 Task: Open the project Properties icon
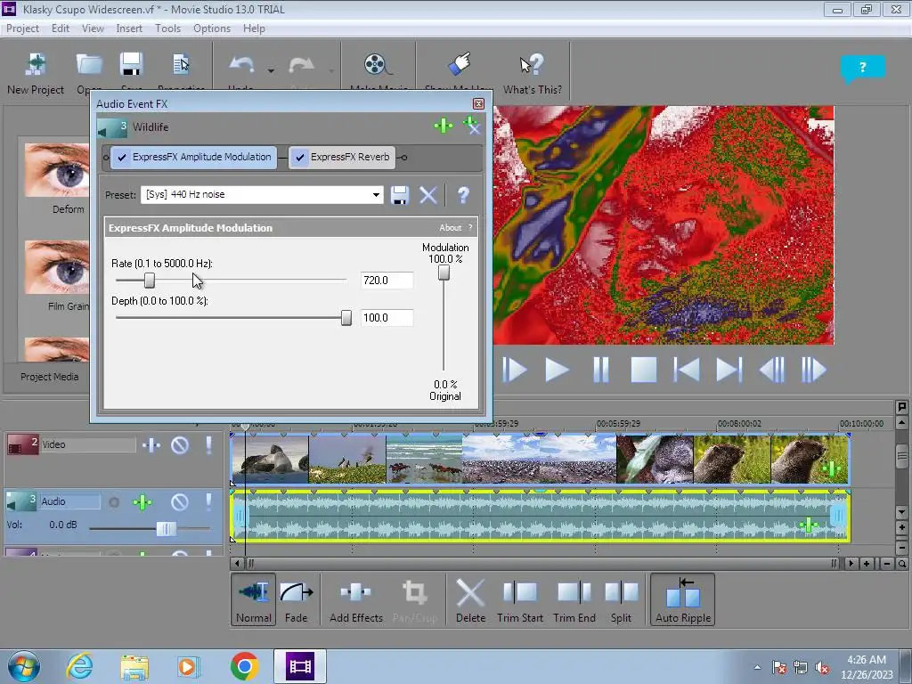click(x=181, y=64)
